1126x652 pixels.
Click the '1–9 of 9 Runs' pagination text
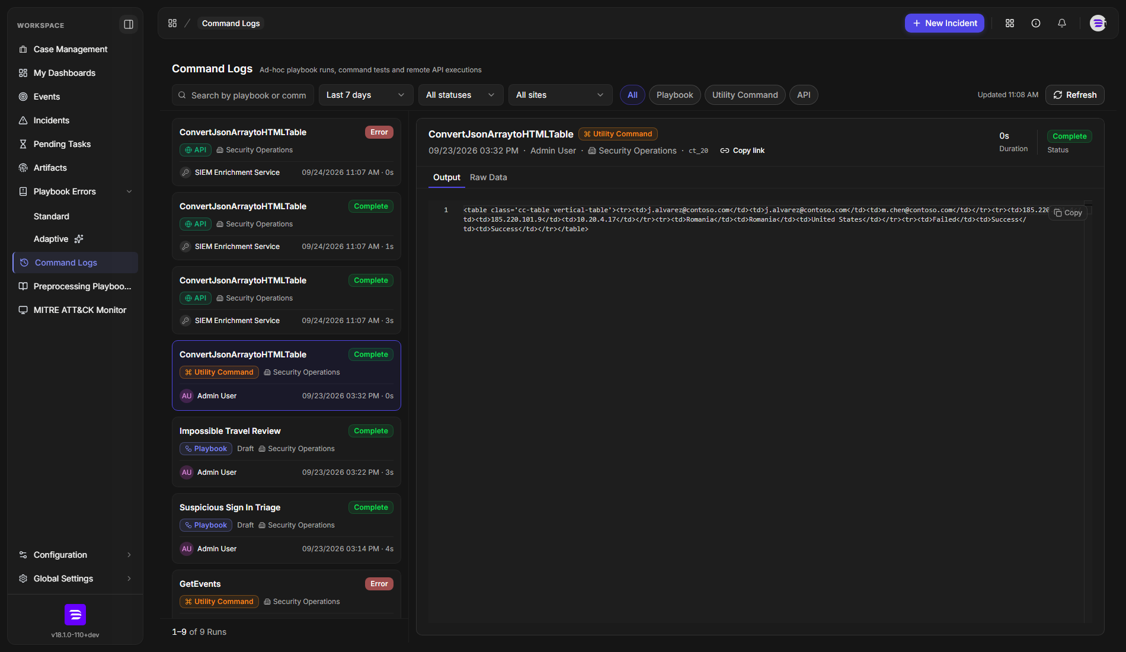tap(199, 632)
